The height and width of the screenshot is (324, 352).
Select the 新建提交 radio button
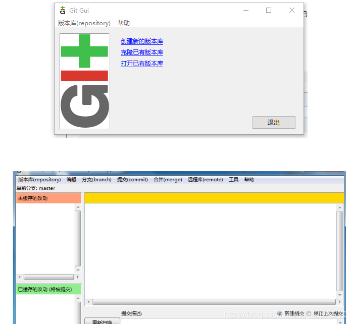pyautogui.click(x=280, y=313)
